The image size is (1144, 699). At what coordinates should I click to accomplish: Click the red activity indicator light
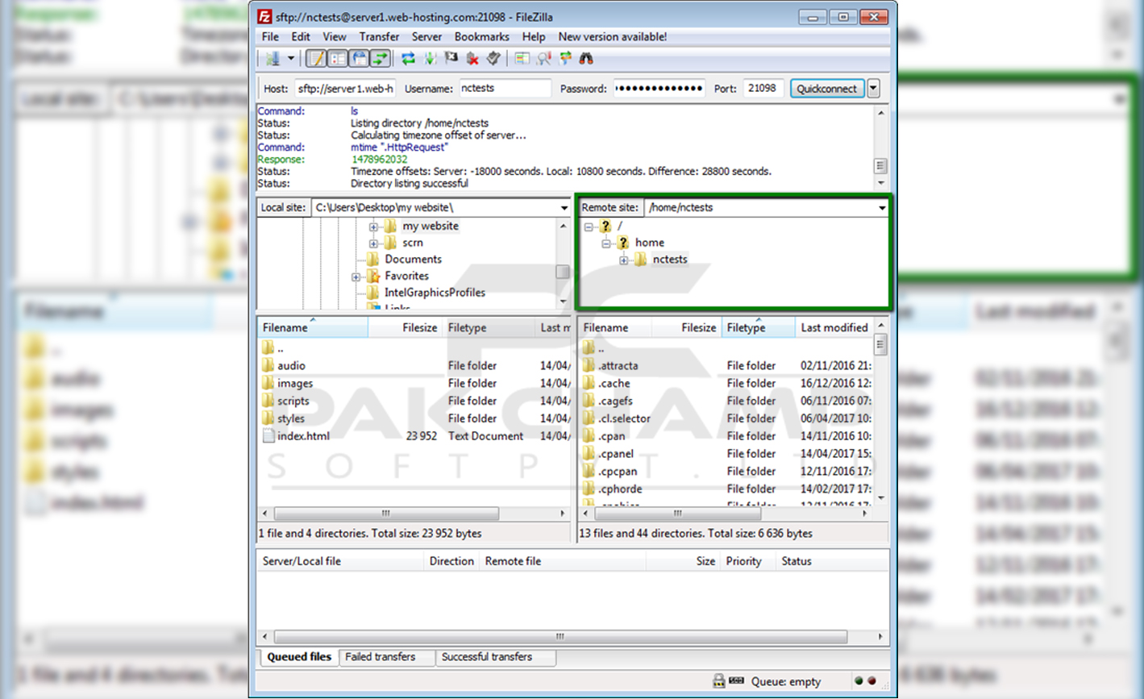(x=872, y=681)
